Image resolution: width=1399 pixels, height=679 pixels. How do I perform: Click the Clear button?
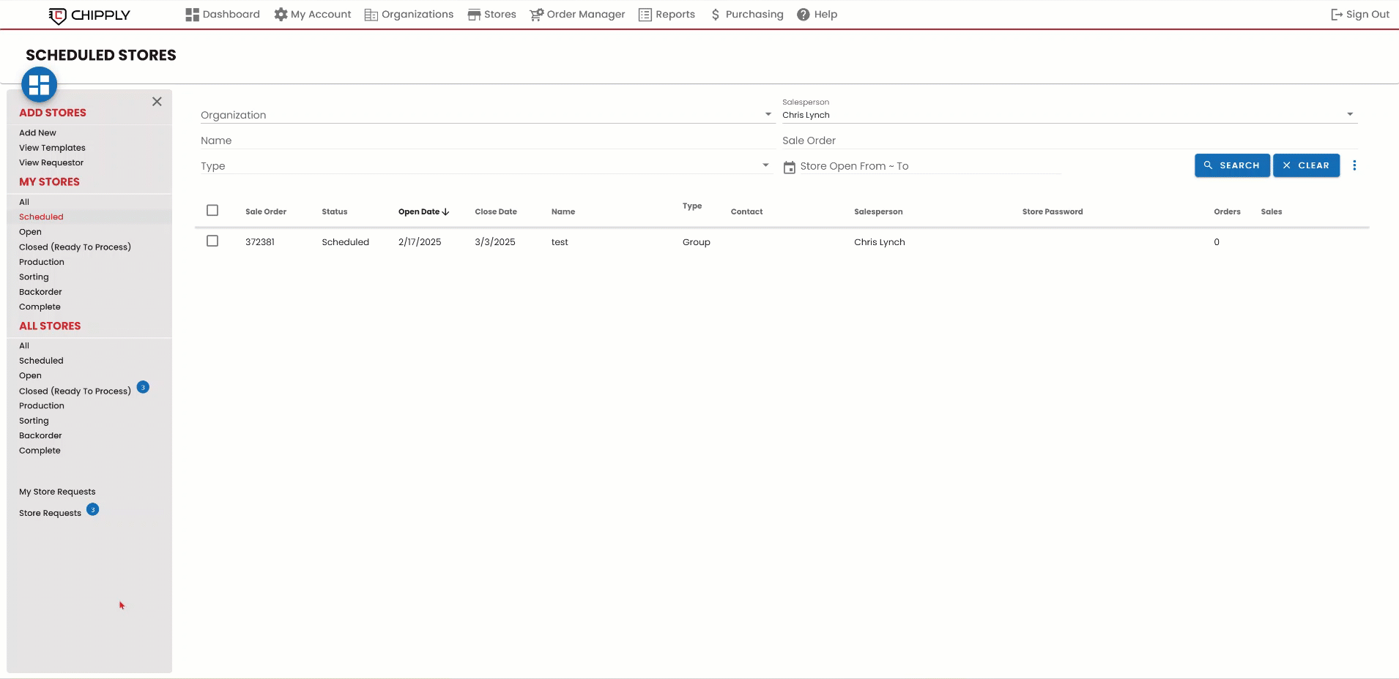tap(1306, 165)
